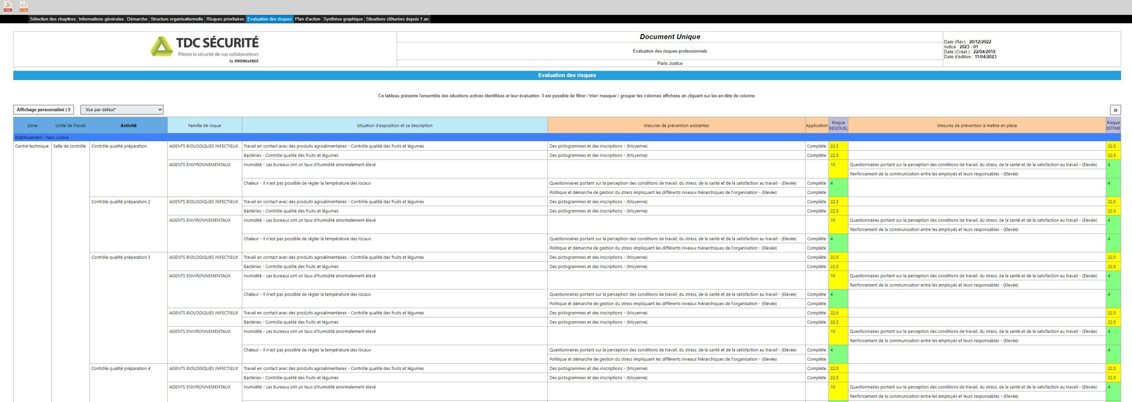Click revision date 20/12/2022
This screenshot has height=402, width=1132.
pyautogui.click(x=980, y=42)
